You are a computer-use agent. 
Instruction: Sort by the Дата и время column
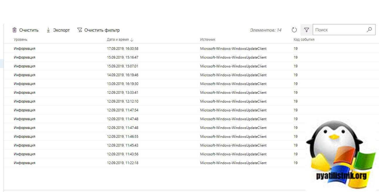click(x=118, y=40)
